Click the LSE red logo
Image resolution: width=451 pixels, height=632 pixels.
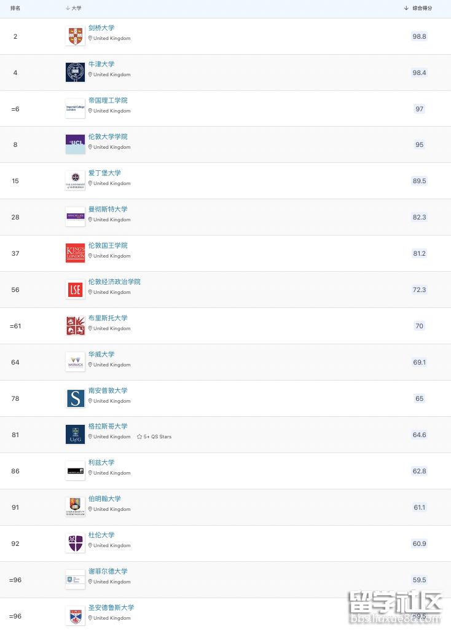click(x=75, y=290)
